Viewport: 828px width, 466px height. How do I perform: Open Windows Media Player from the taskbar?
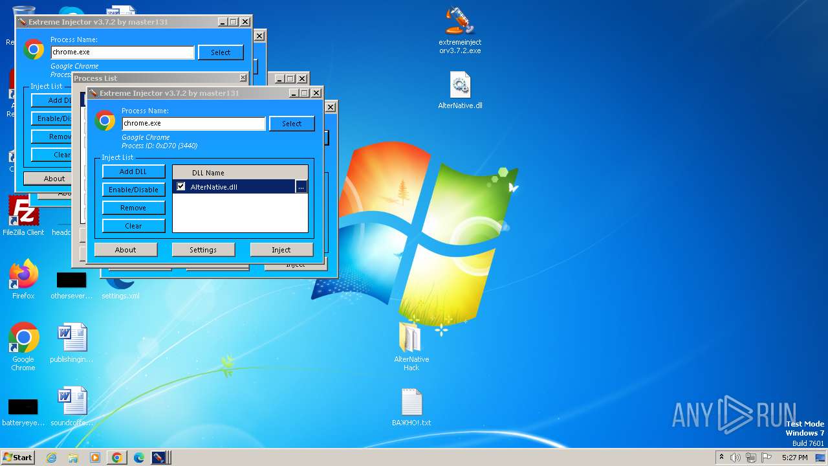coord(95,458)
